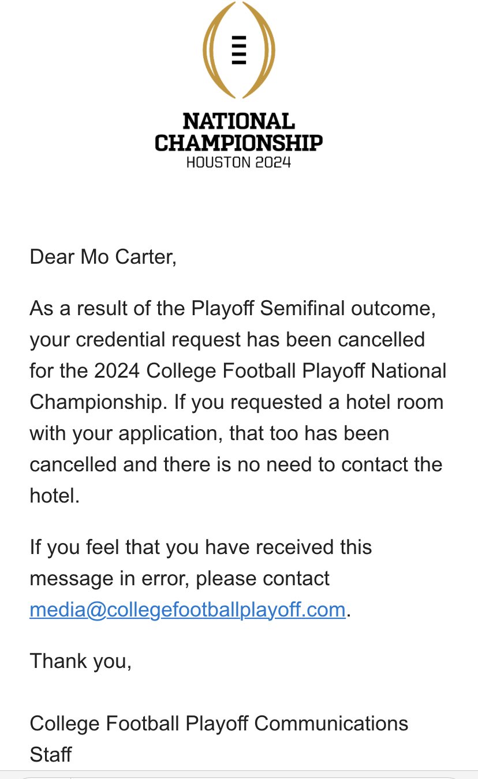Click the "Dear Mo Carter," greeting

click(x=103, y=256)
